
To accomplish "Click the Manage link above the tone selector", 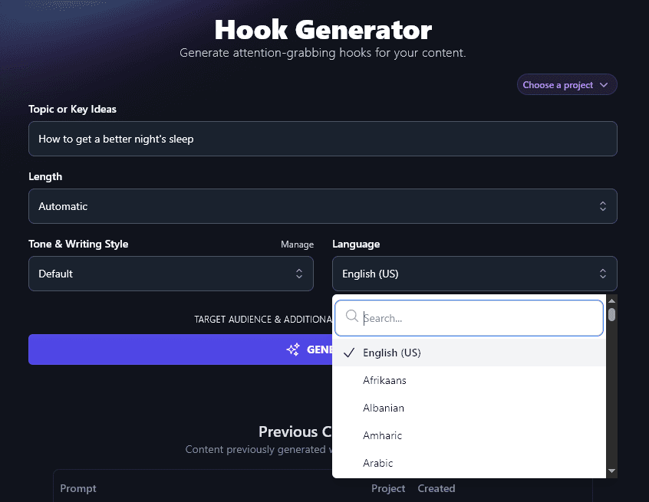I will click(297, 244).
